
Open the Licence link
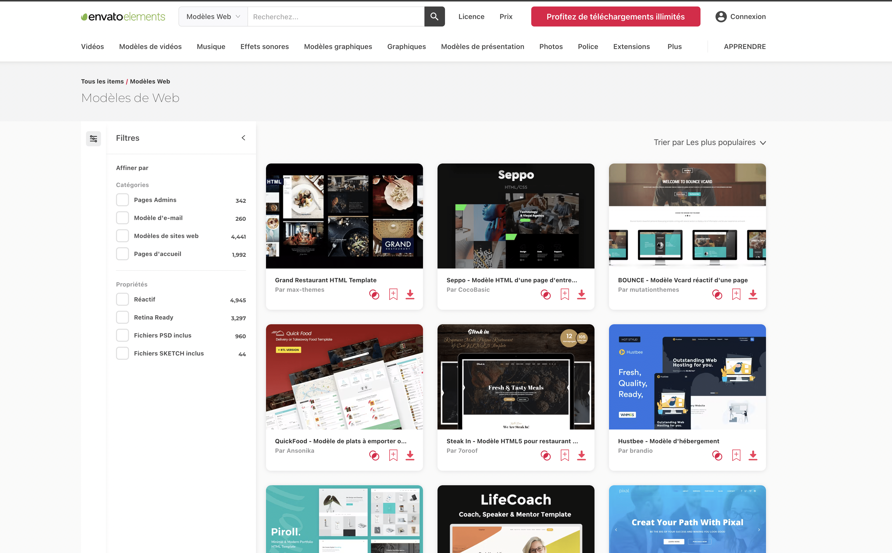point(471,16)
